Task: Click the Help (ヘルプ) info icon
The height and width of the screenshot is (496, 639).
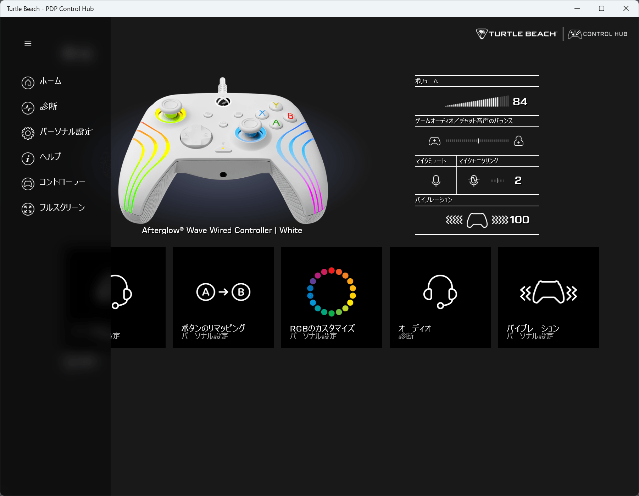Action: pyautogui.click(x=28, y=158)
